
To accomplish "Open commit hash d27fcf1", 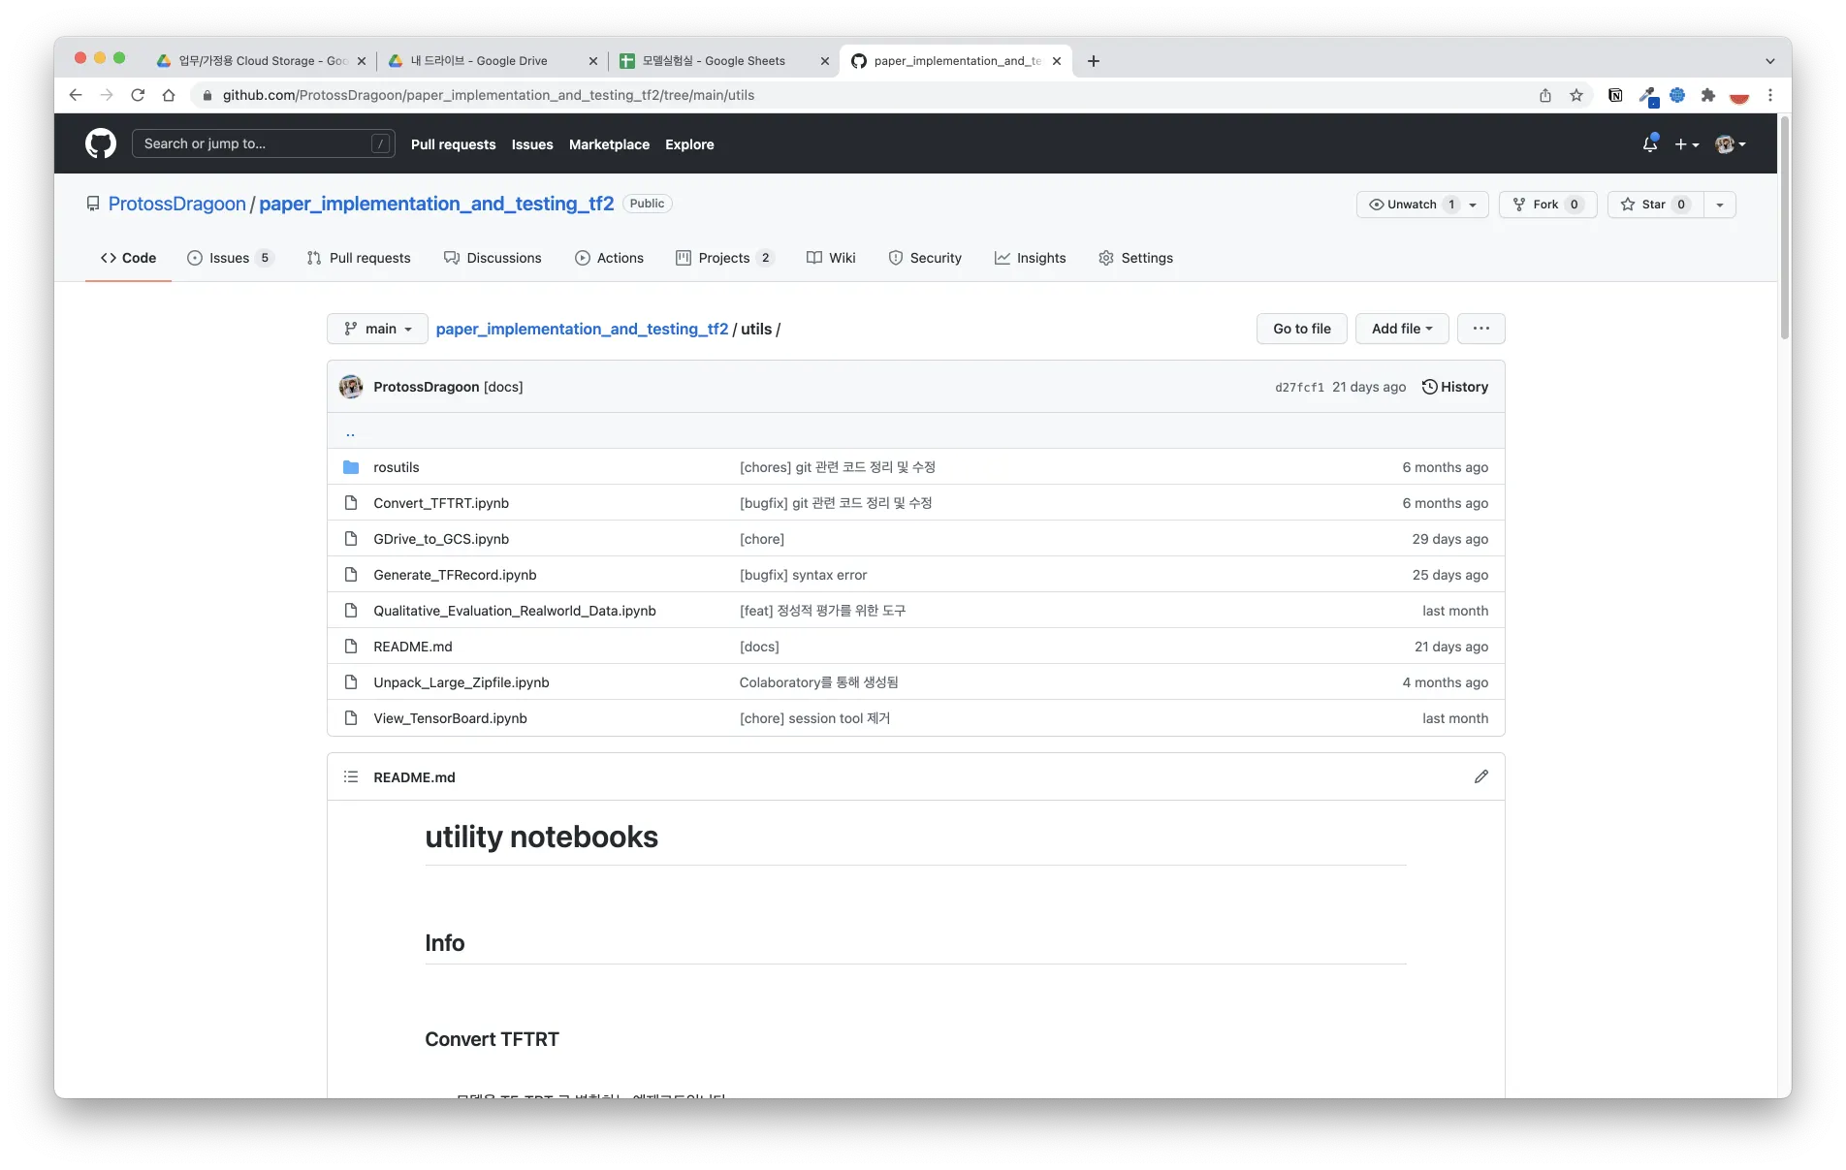I will coord(1299,387).
